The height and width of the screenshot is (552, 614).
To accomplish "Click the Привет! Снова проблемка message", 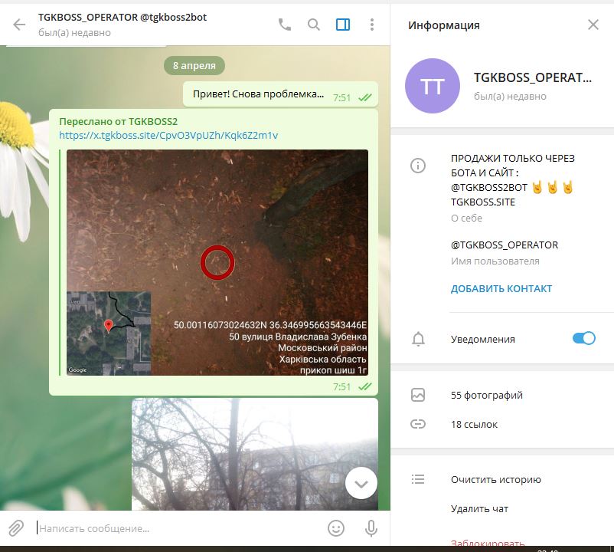I will pyautogui.click(x=280, y=94).
